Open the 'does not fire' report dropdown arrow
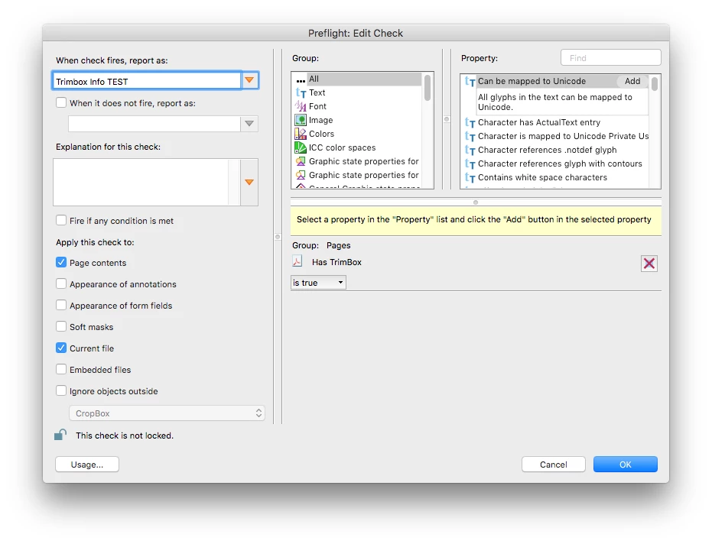The image size is (712, 544). (x=249, y=124)
